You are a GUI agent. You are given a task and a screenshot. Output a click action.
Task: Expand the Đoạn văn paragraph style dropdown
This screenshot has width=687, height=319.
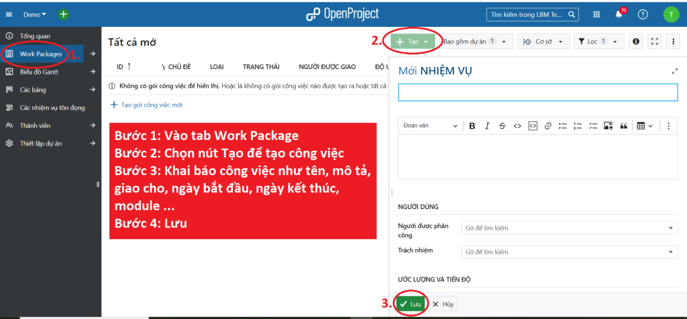click(429, 126)
